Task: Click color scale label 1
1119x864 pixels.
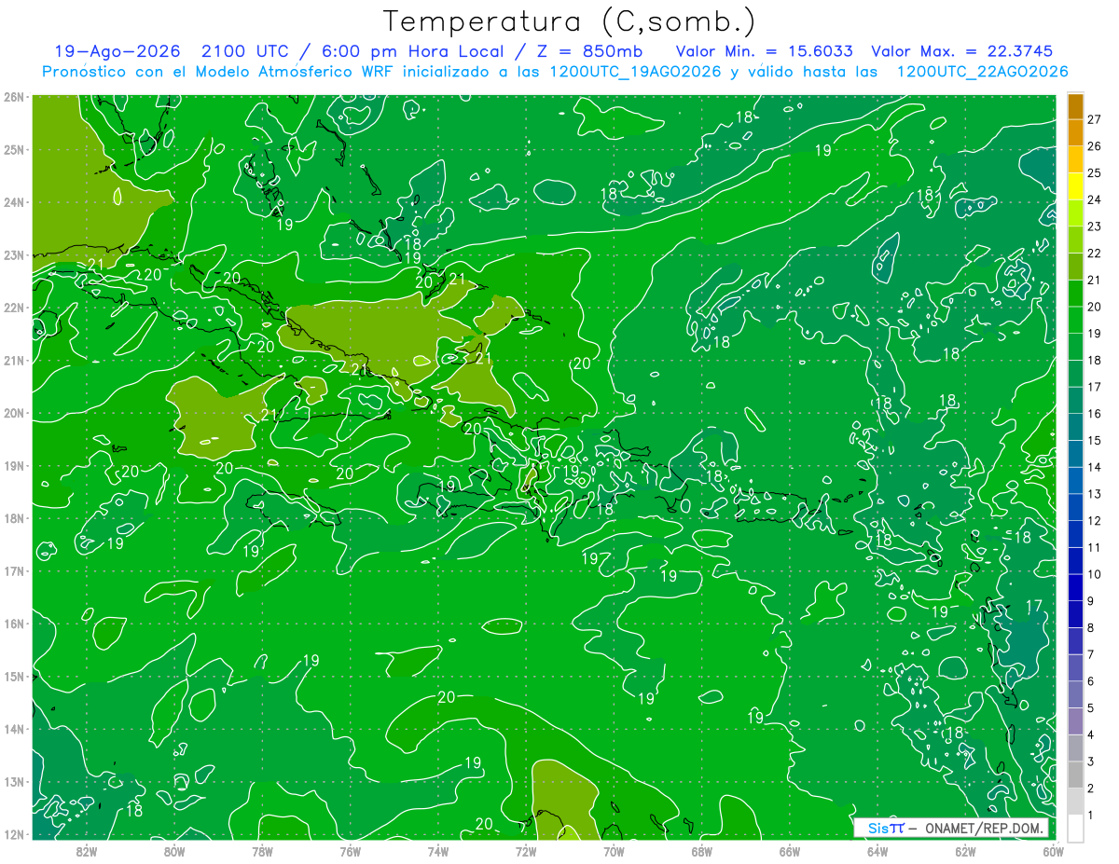Action: pyautogui.click(x=1091, y=815)
